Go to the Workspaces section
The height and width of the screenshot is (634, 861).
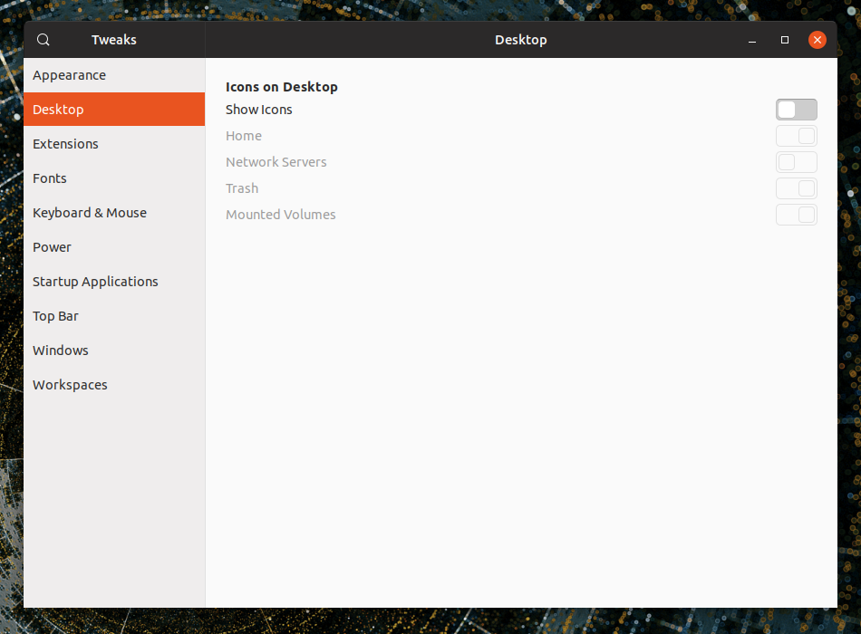[114, 385]
